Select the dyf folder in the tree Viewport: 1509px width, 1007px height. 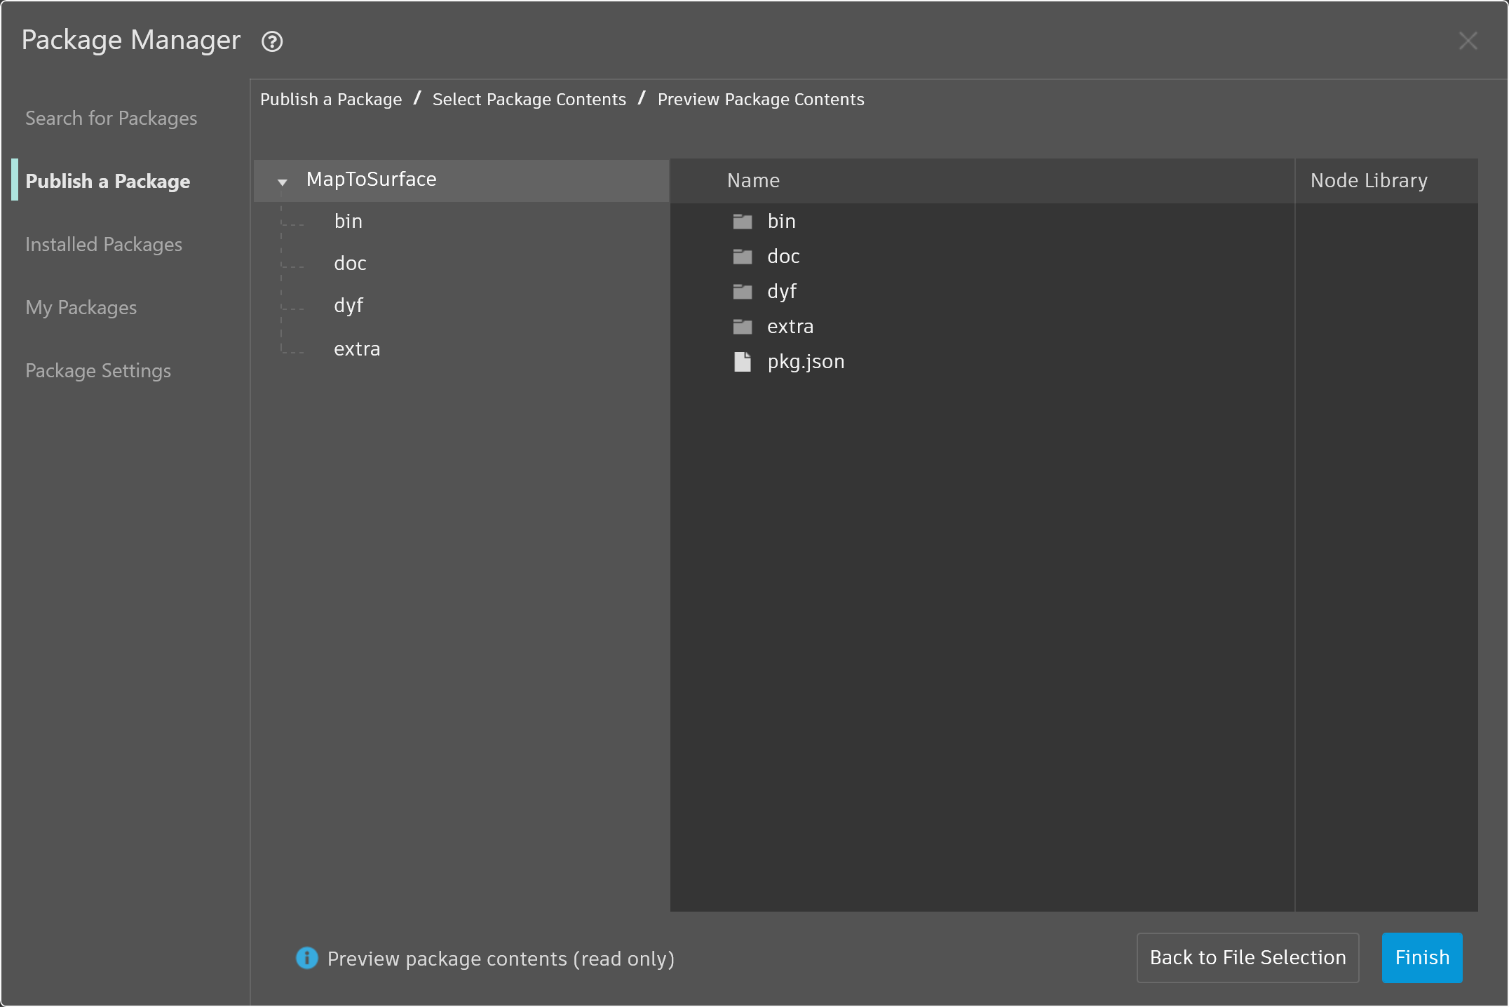point(348,306)
